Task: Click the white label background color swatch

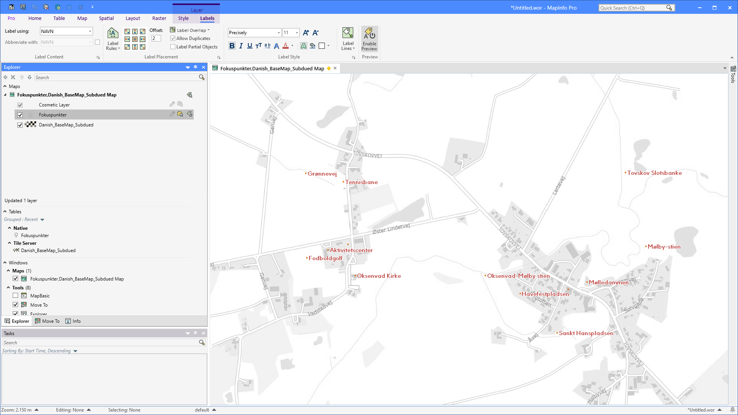Action: click(x=322, y=46)
